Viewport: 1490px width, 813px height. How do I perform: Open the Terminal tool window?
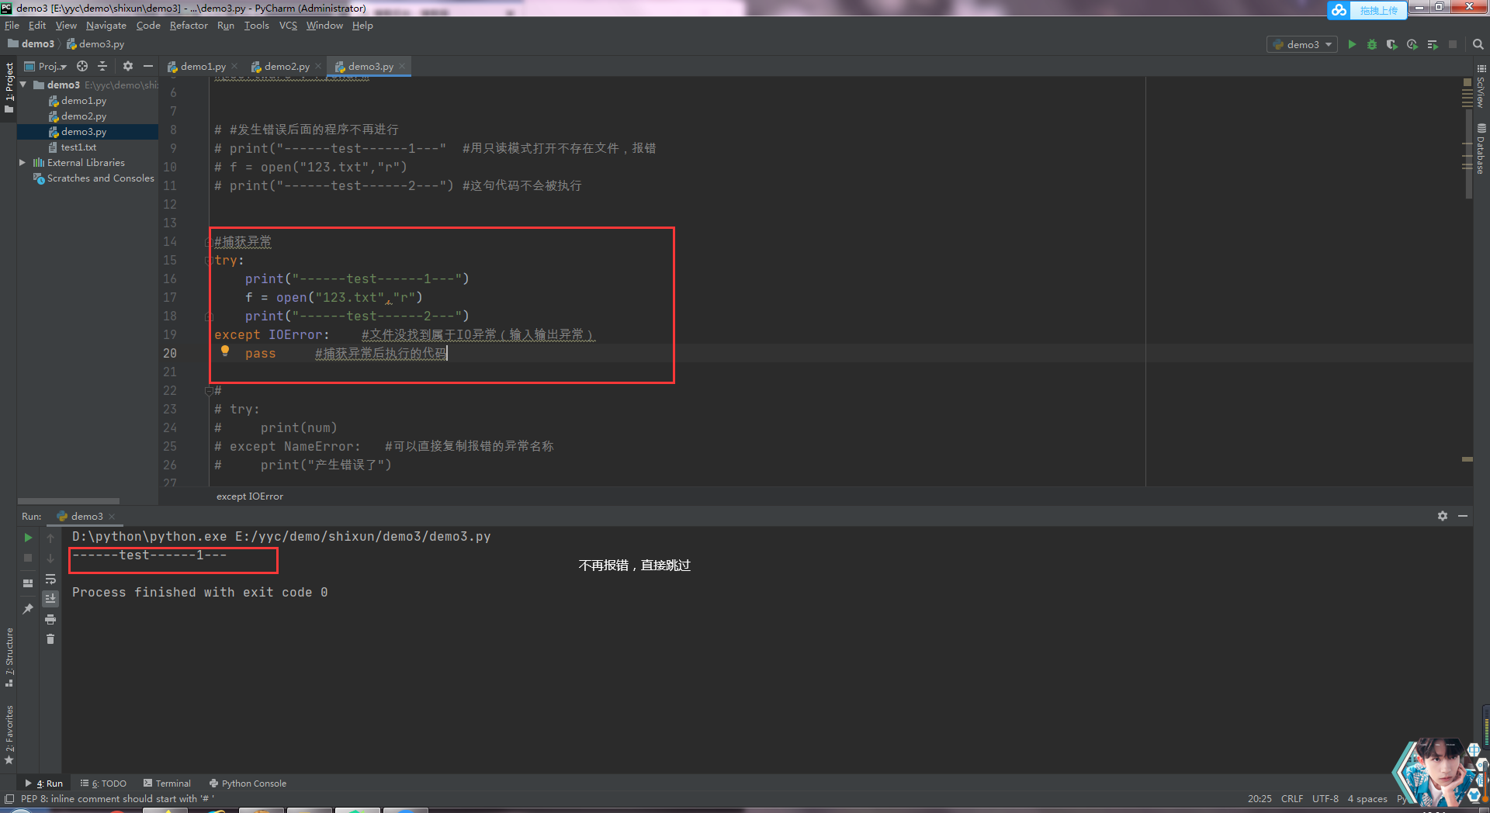(x=167, y=784)
